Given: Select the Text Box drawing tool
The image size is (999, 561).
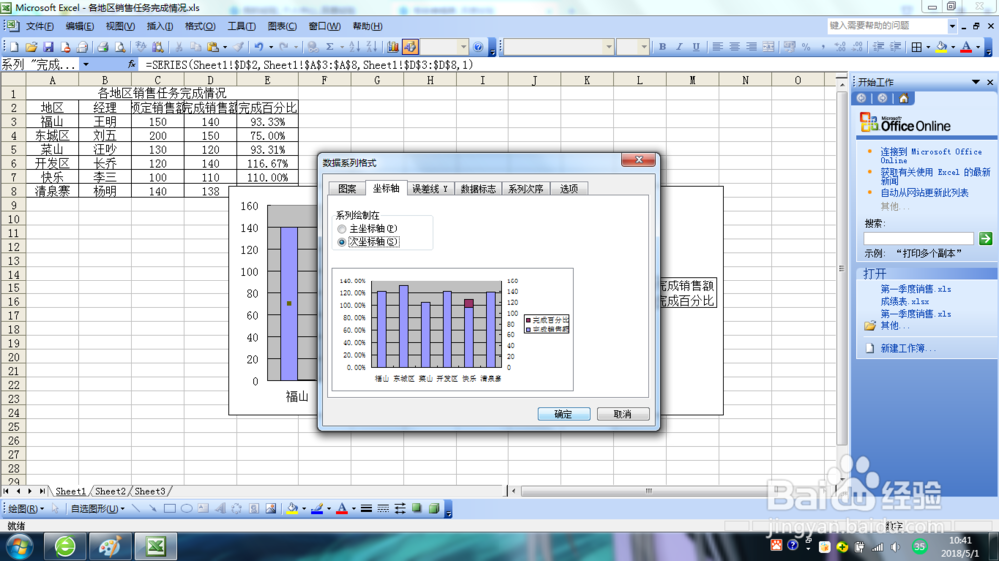Looking at the screenshot, I should pyautogui.click(x=203, y=509).
